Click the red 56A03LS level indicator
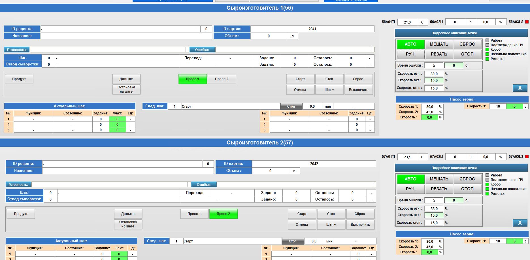The image size is (530, 260). click(527, 22)
